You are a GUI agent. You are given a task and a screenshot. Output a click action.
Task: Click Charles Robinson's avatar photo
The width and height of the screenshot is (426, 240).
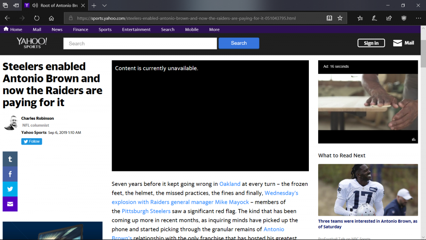coord(11,123)
